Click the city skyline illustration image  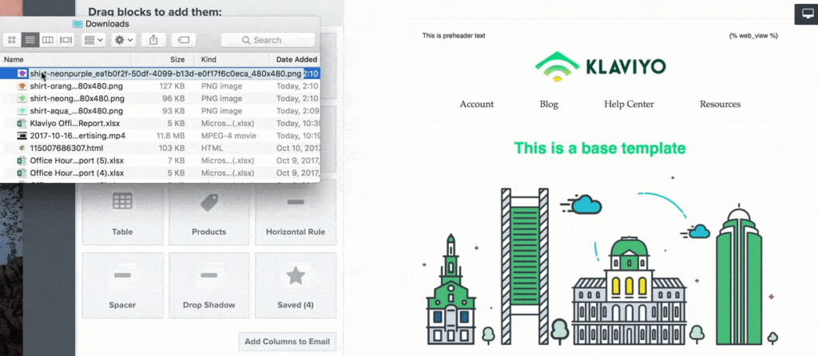(x=600, y=261)
